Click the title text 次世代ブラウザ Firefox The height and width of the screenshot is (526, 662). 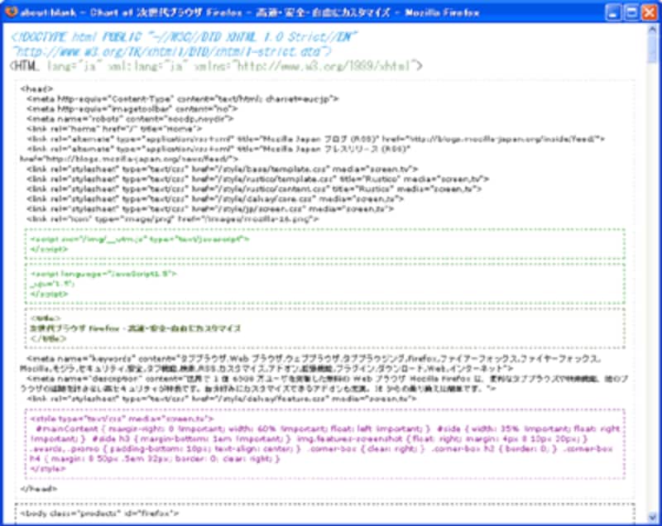click(136, 328)
